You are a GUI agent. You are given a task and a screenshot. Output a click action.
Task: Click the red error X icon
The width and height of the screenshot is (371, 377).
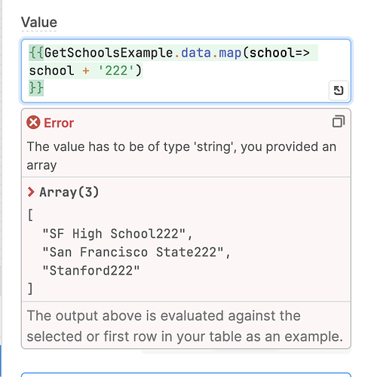pyautogui.click(x=33, y=122)
